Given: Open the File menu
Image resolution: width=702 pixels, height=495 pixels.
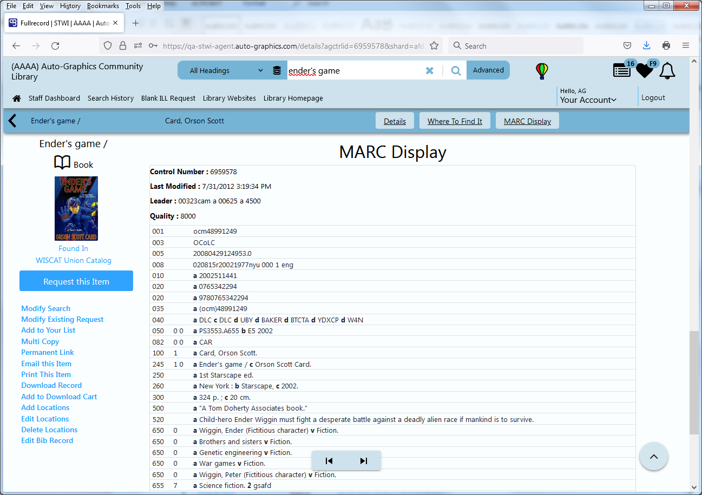Looking at the screenshot, I should 11,6.
